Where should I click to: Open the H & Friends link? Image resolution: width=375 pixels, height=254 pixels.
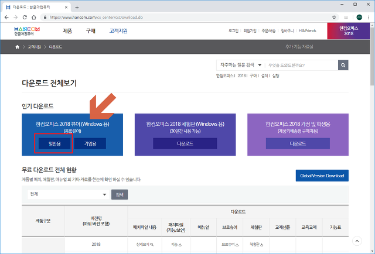click(308, 30)
